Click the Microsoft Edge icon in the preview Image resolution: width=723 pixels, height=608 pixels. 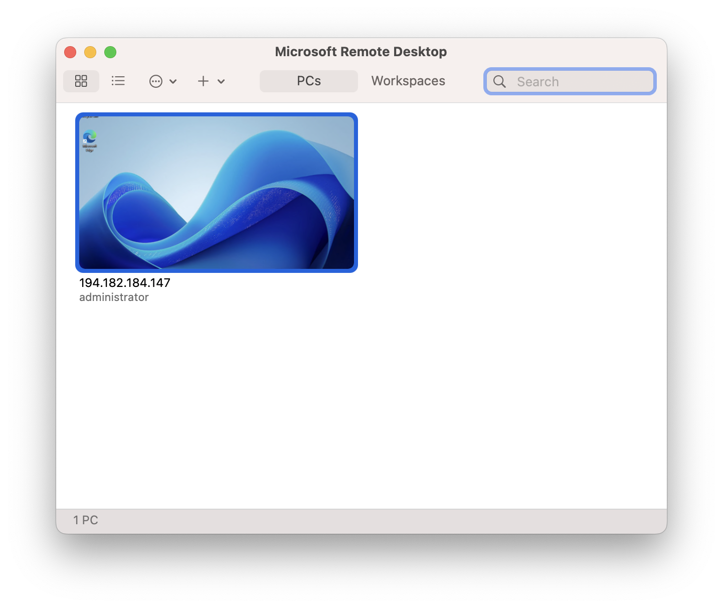tap(90, 137)
